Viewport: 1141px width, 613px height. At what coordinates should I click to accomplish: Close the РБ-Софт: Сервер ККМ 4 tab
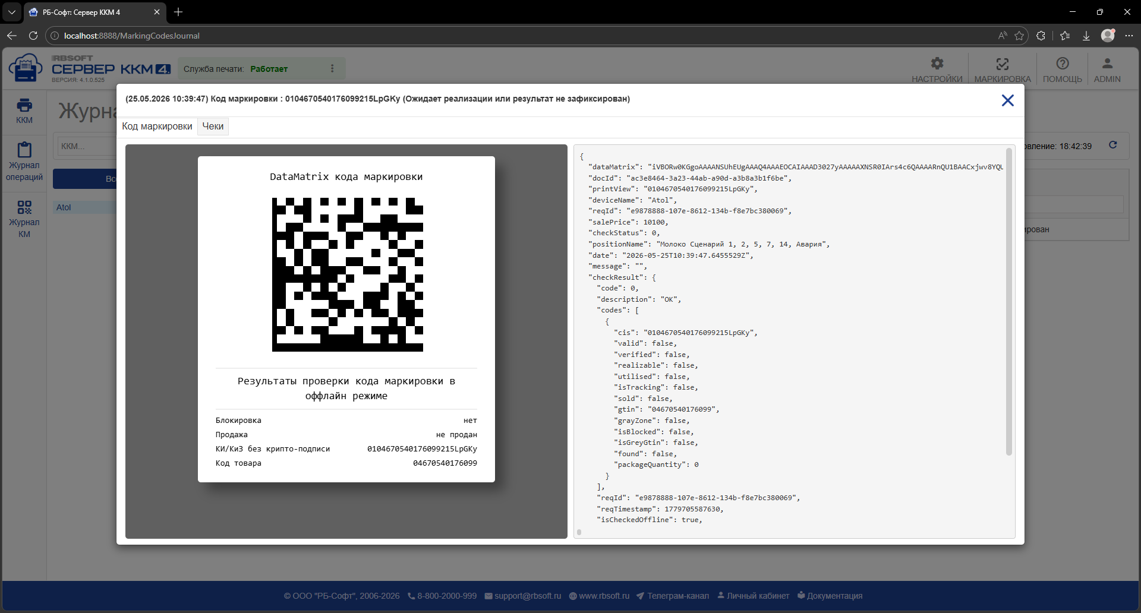point(157,12)
